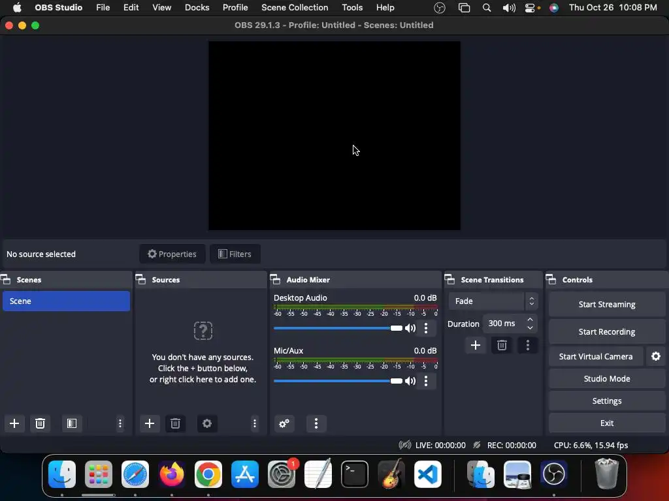Image resolution: width=669 pixels, height=501 pixels.
Task: Open source properties gear in Sources panel
Action: point(207,423)
